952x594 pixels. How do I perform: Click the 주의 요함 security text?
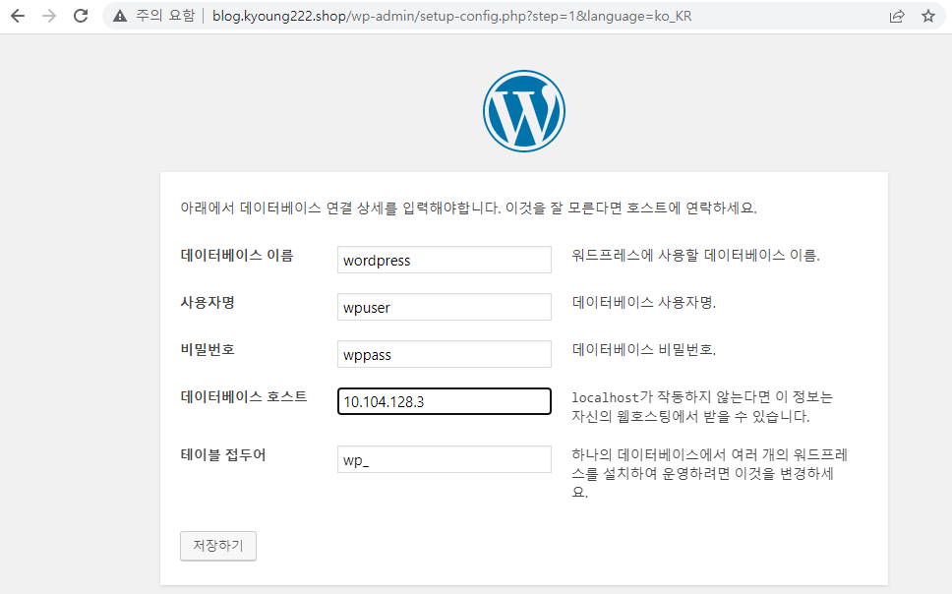(165, 16)
